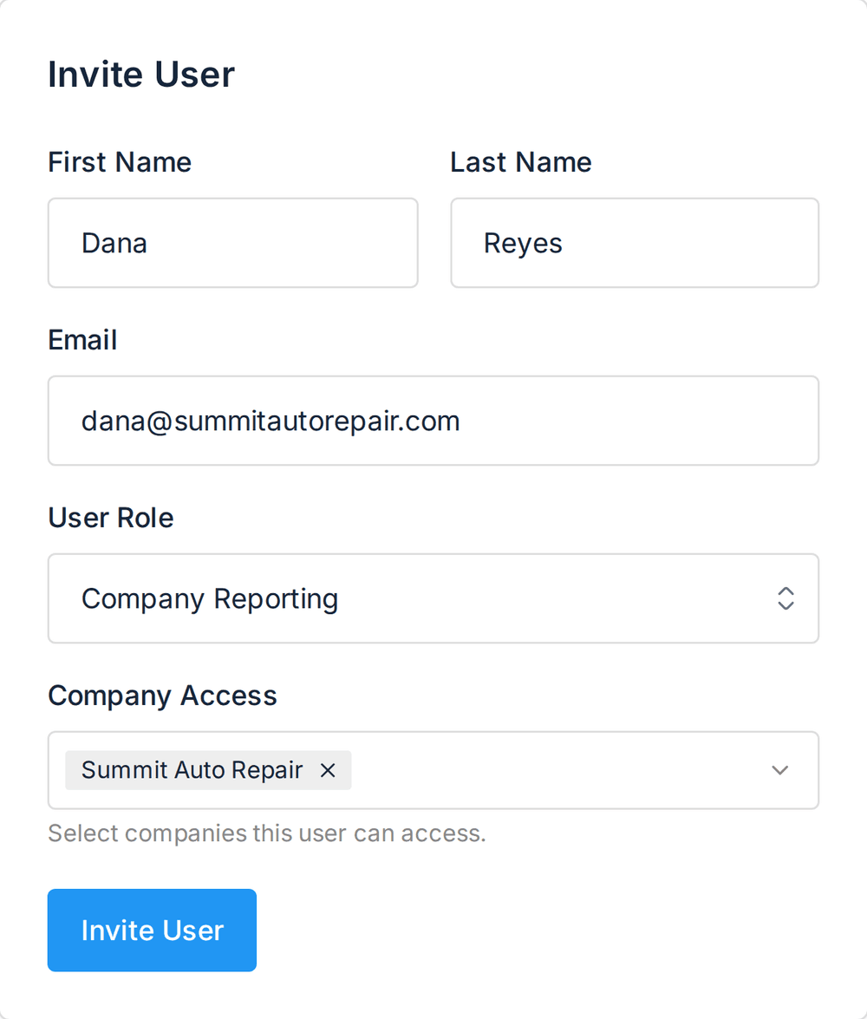Open the Company Access dropdown chevron
The image size is (867, 1019).
click(x=780, y=770)
